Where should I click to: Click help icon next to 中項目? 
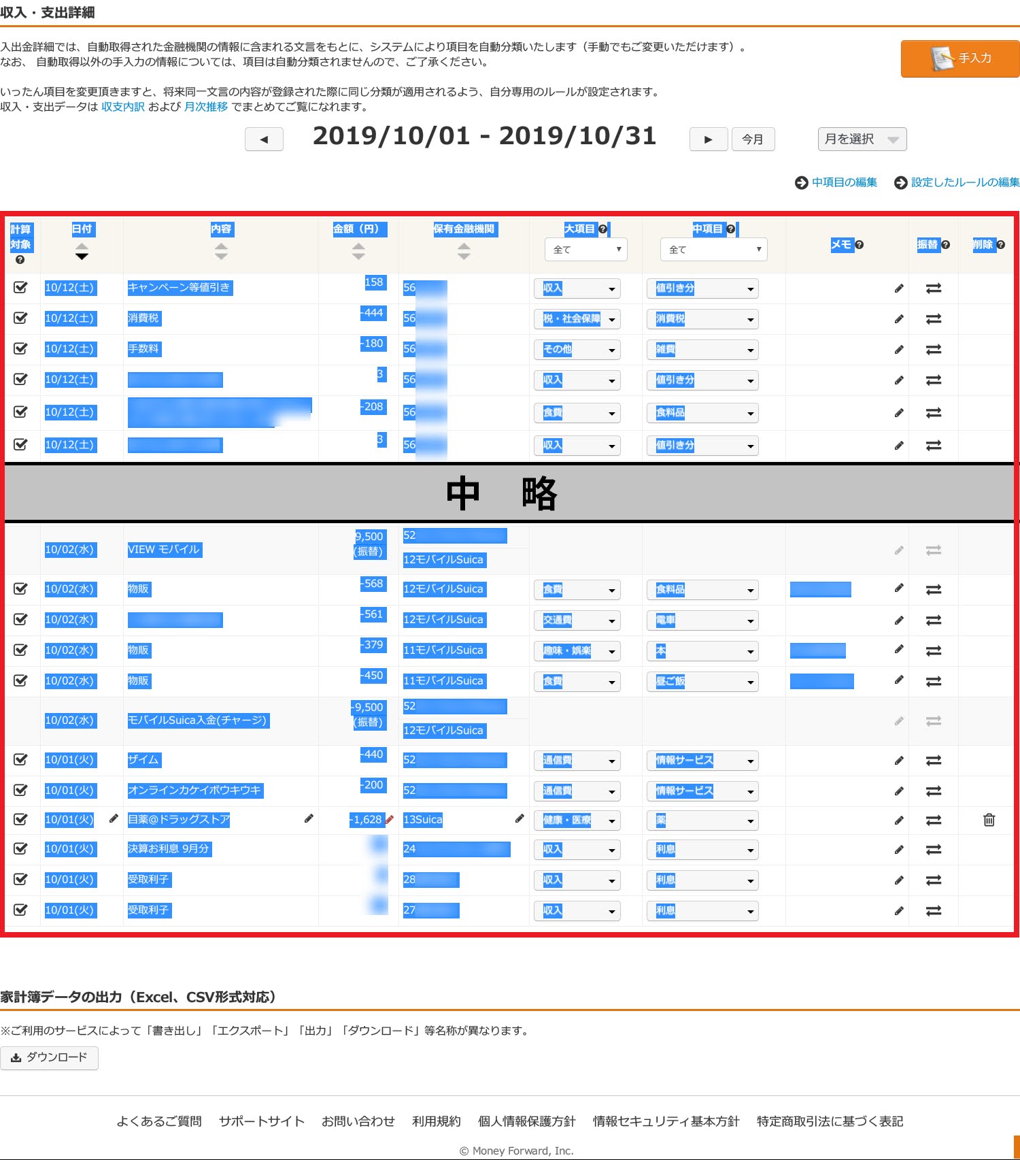[x=730, y=229]
